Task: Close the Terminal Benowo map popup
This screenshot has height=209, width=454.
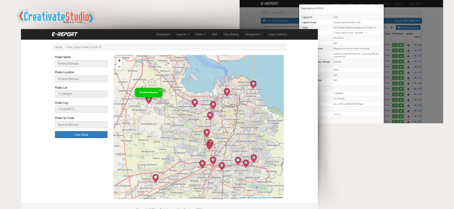Action: coord(160,90)
